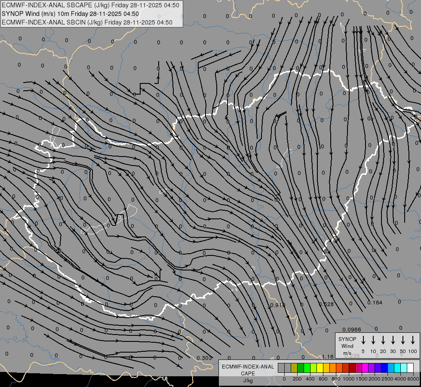The height and width of the screenshot is (387, 421).
Task: Click the map value 0.164
Action: (375, 302)
